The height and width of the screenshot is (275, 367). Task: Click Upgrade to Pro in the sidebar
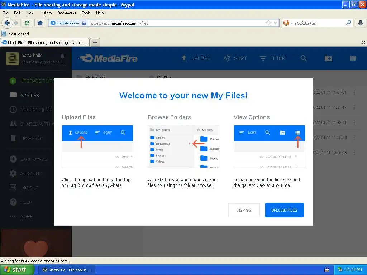click(32, 81)
